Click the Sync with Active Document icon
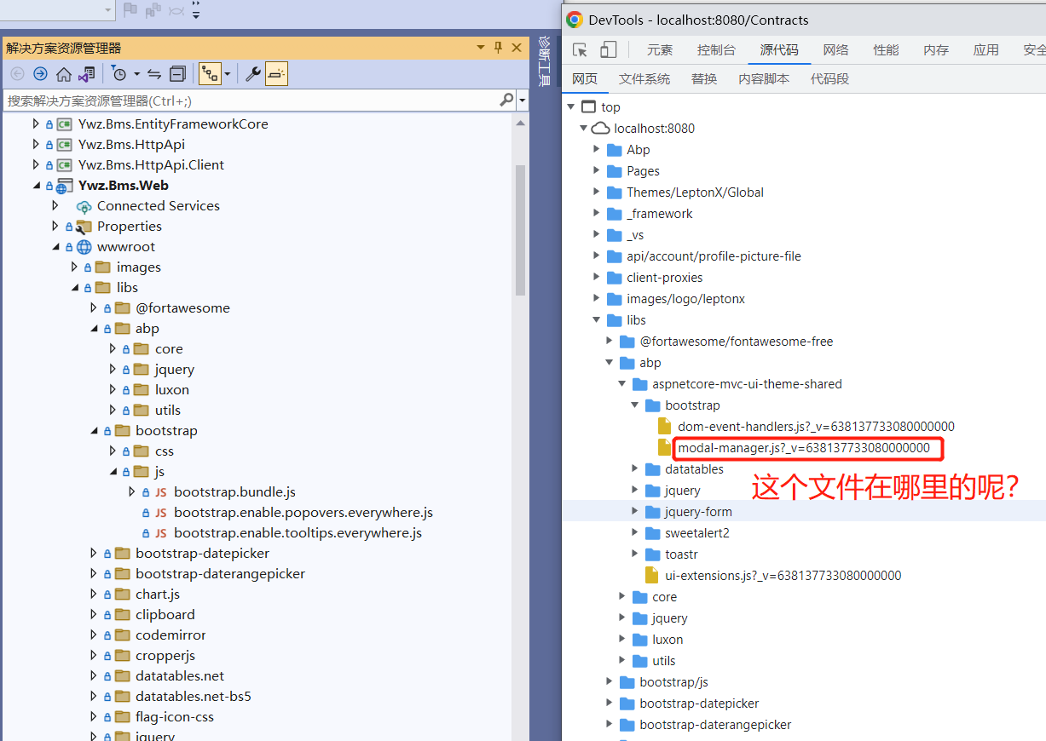Viewport: 1046px width, 741px height. pos(154,74)
